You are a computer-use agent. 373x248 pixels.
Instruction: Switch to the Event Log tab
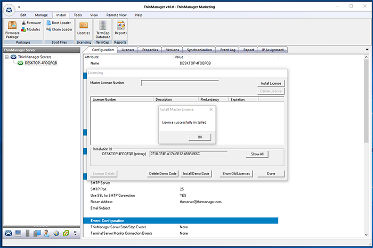point(228,50)
